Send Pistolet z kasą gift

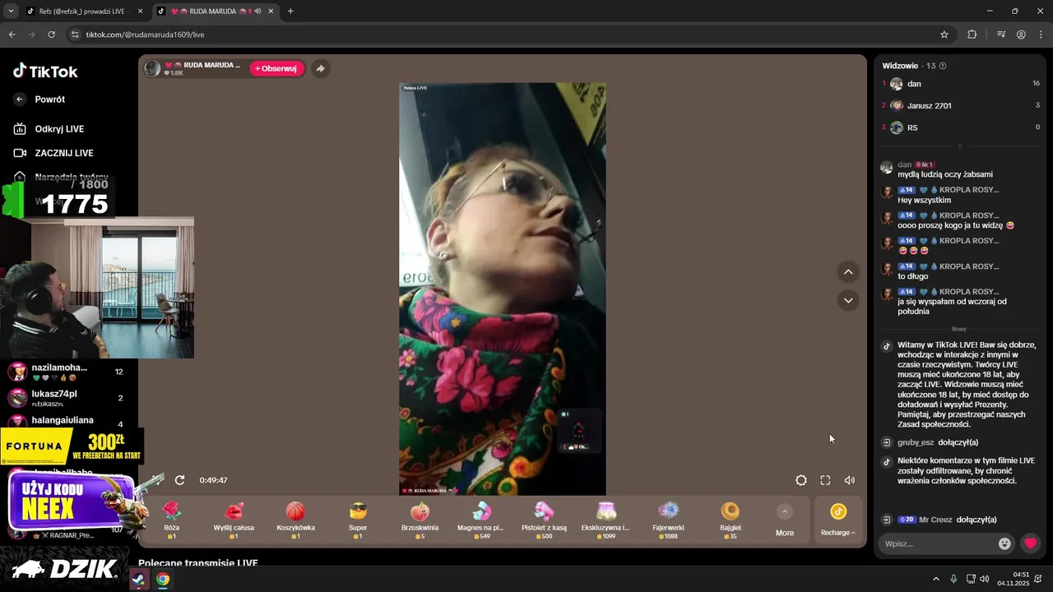click(544, 520)
